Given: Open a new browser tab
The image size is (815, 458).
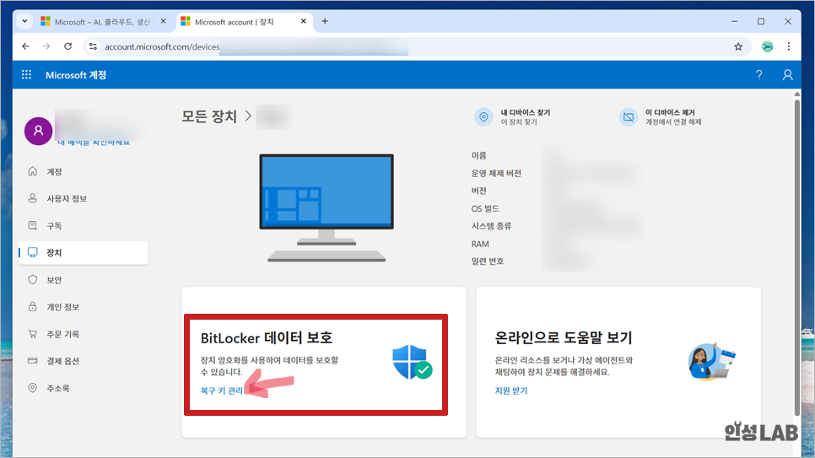Looking at the screenshot, I should 325,21.
